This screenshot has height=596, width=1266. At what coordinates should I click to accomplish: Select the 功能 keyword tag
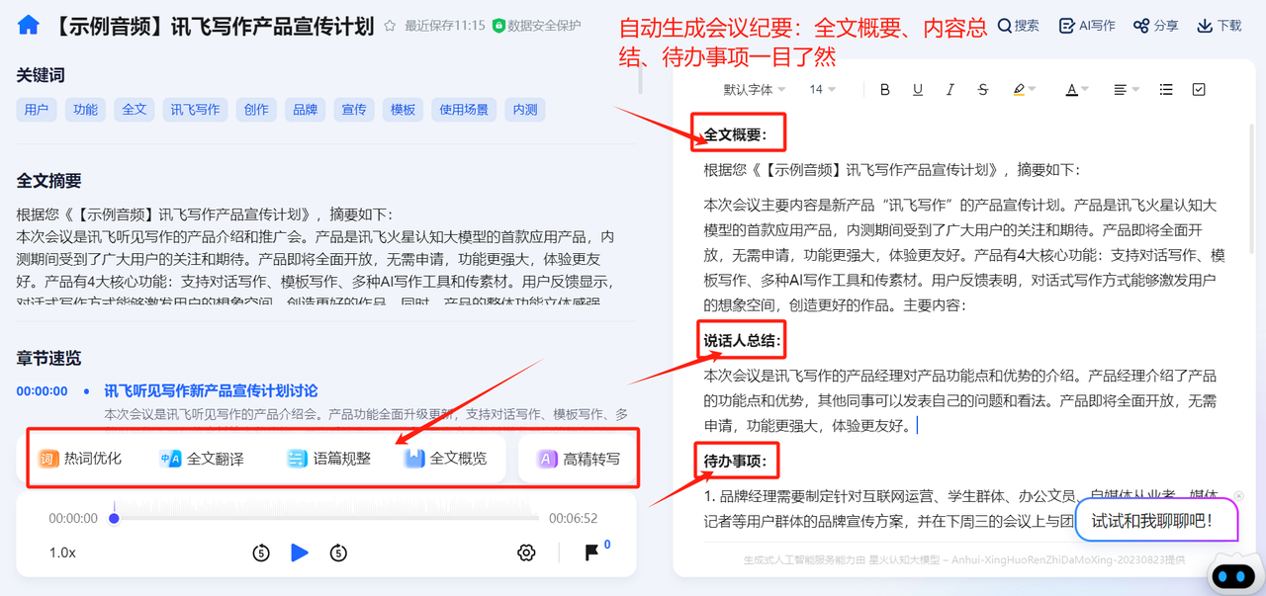[85, 110]
